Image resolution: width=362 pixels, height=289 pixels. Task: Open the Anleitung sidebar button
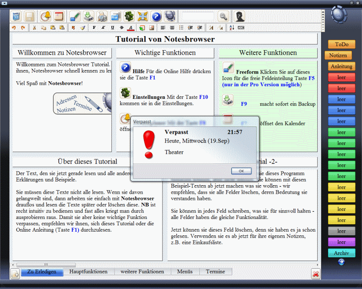pos(342,66)
